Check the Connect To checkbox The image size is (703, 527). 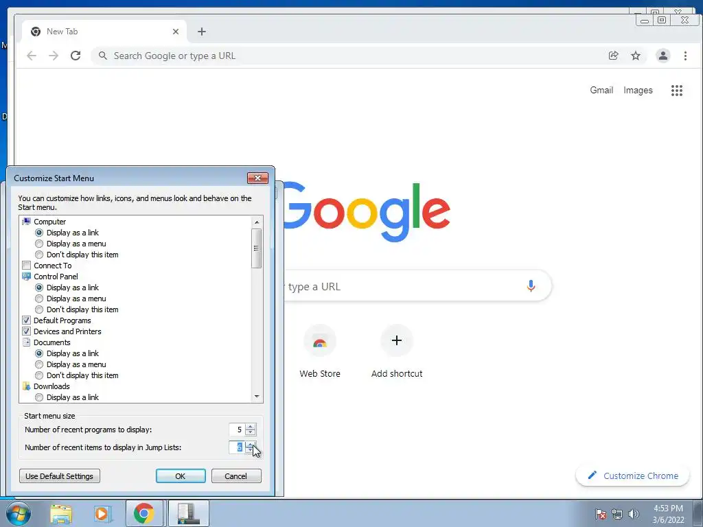[x=27, y=266]
